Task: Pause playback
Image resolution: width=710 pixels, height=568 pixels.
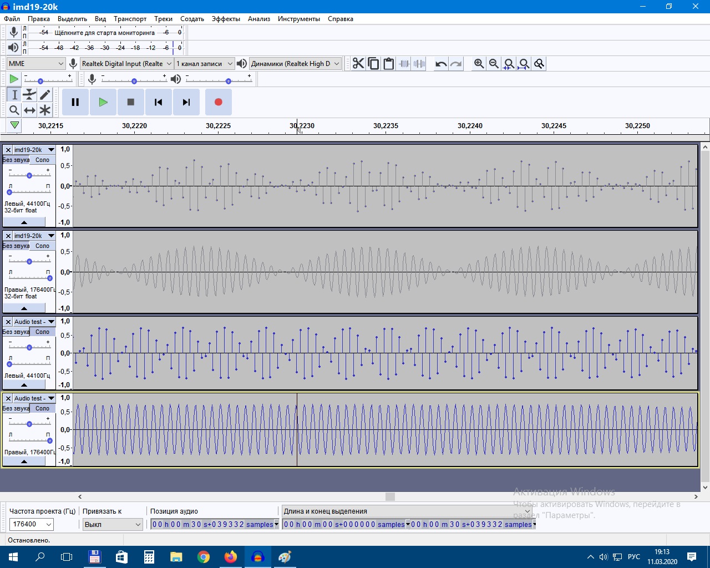Action: (x=75, y=102)
